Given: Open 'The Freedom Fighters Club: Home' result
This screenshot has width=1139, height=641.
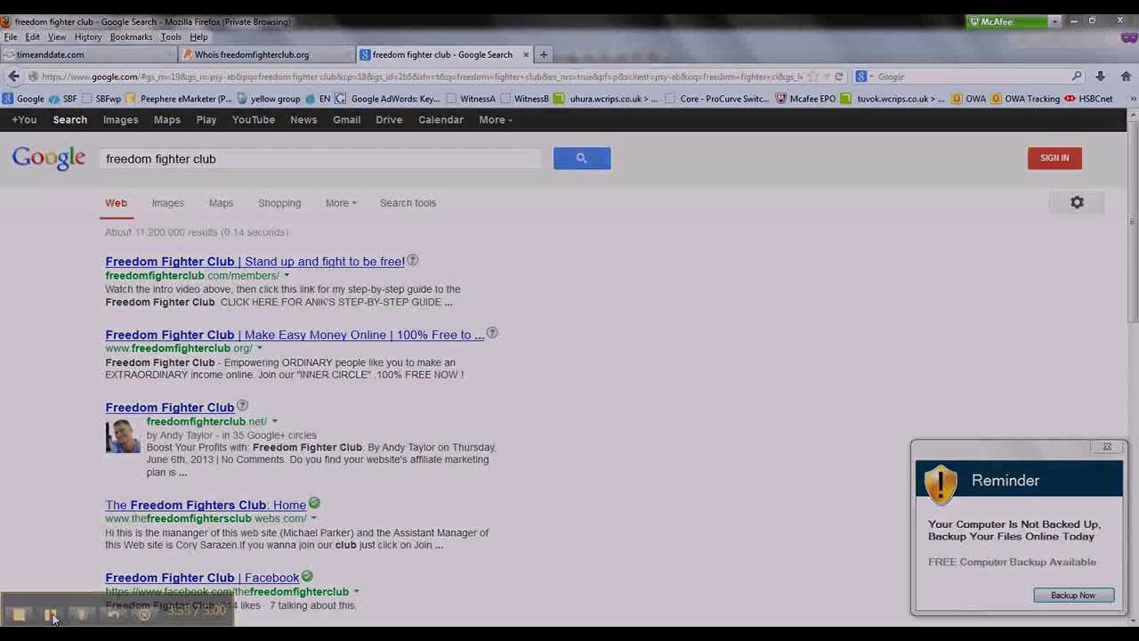Looking at the screenshot, I should pyautogui.click(x=206, y=505).
